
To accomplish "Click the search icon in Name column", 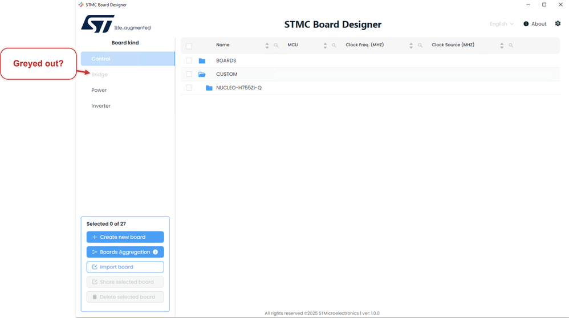I will point(276,46).
